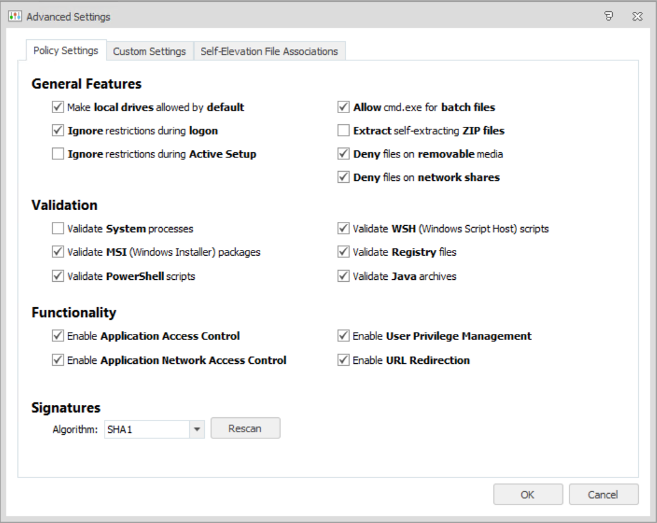Toggle Enable Application Network Access Control
This screenshot has height=523, width=657.
tap(58, 360)
